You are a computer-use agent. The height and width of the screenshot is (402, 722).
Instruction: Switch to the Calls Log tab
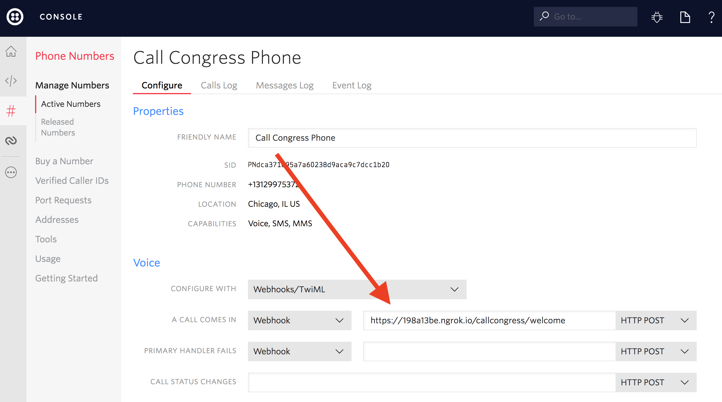coord(219,85)
